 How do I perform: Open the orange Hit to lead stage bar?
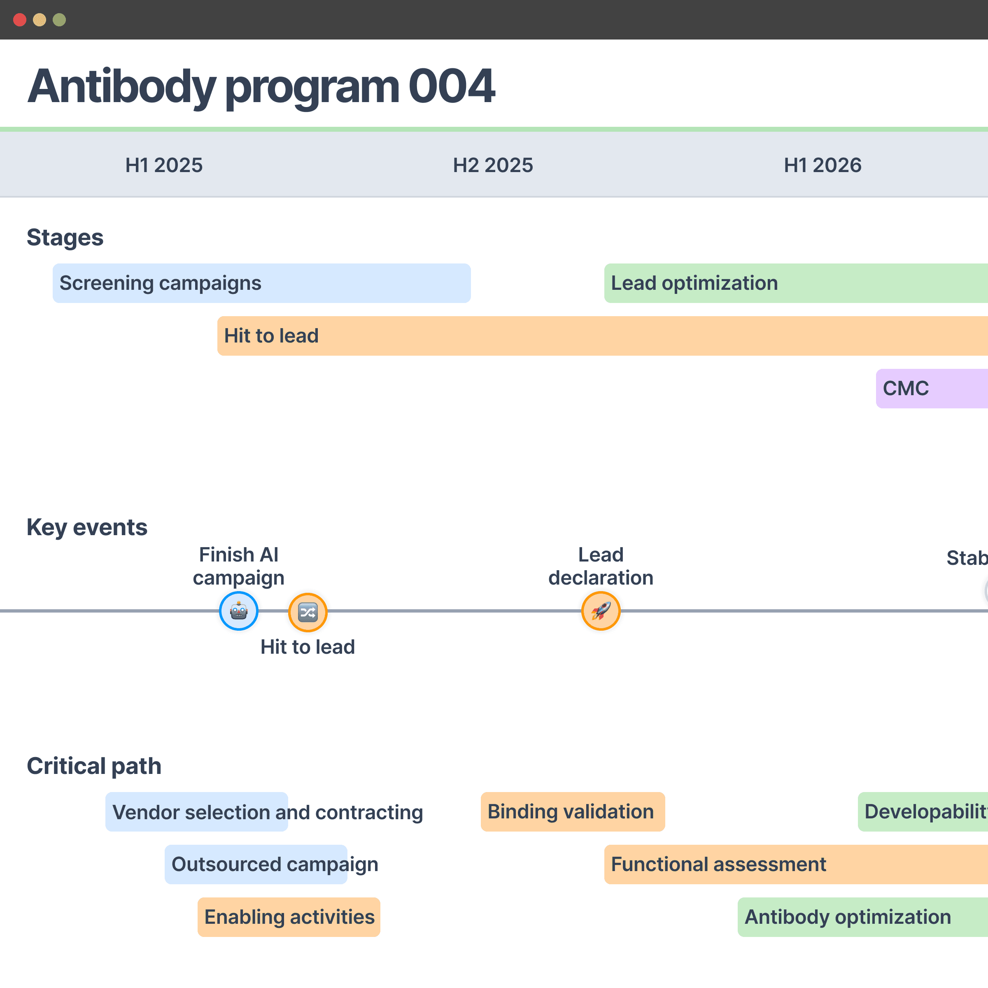[602, 336]
